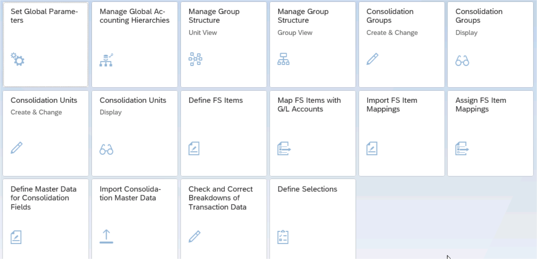Click the upload icon on Import Consolidation Master Data
The height and width of the screenshot is (259, 537).
point(106,237)
